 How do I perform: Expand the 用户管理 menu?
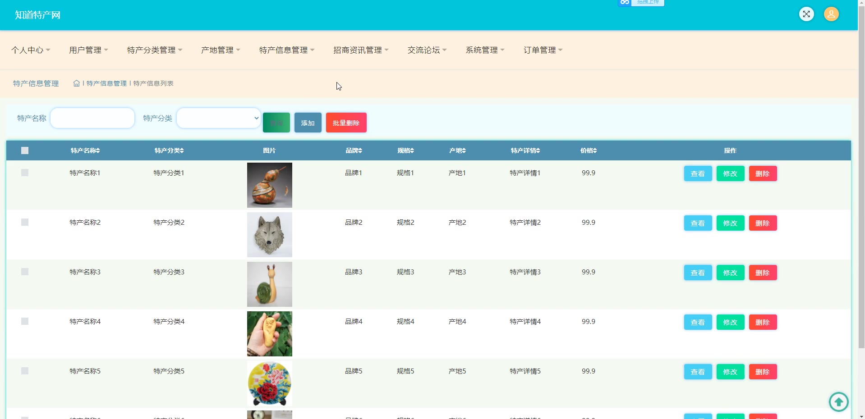tap(88, 50)
